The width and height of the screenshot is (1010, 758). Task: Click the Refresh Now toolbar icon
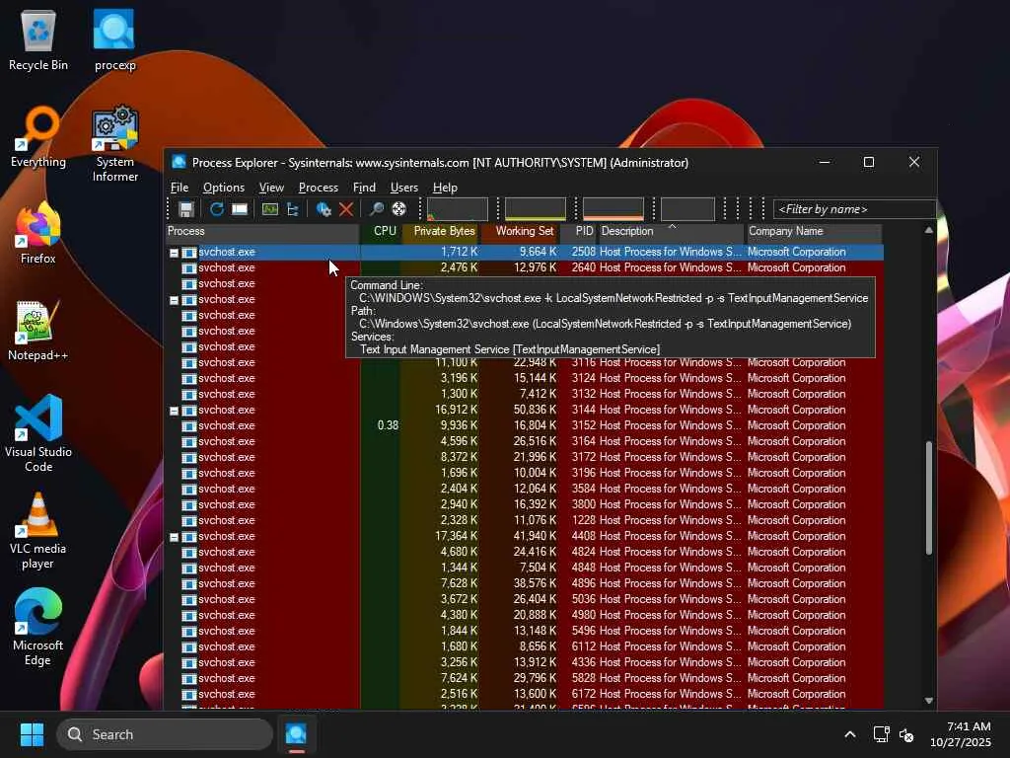click(x=216, y=209)
